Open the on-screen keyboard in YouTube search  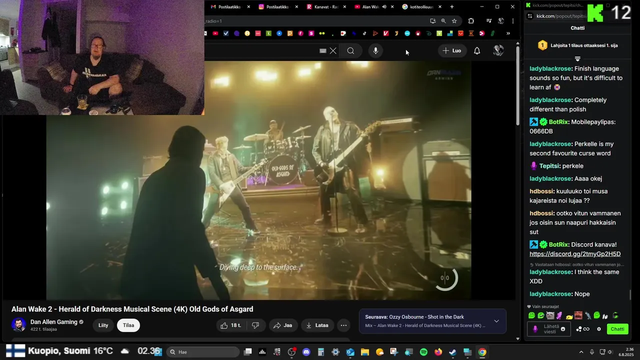click(323, 50)
